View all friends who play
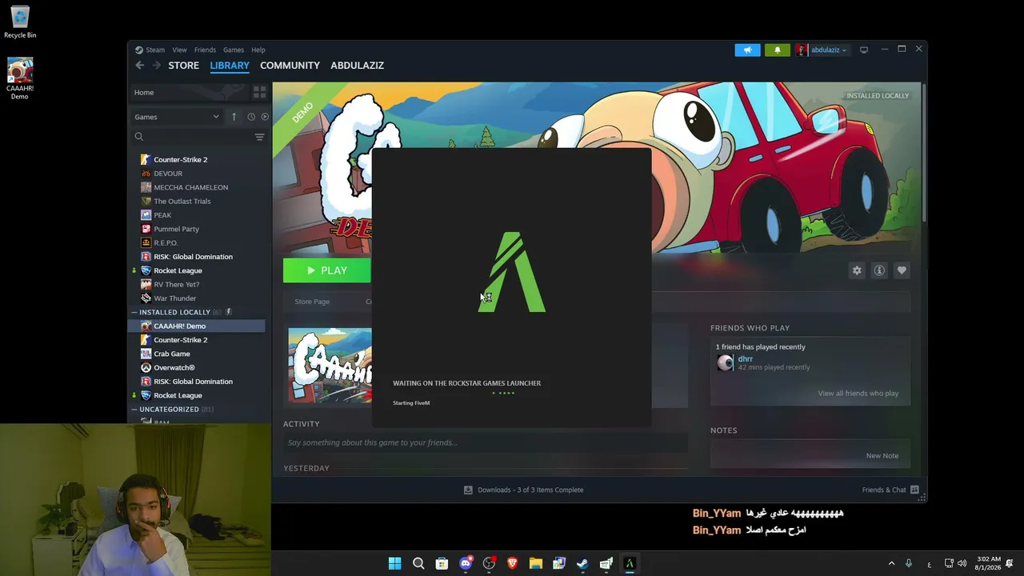This screenshot has height=576, width=1024. click(858, 394)
